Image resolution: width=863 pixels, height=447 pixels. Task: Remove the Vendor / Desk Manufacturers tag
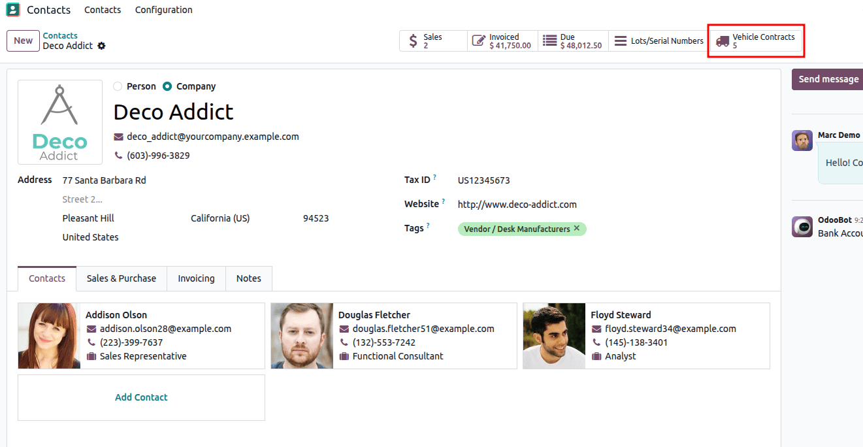tap(576, 229)
